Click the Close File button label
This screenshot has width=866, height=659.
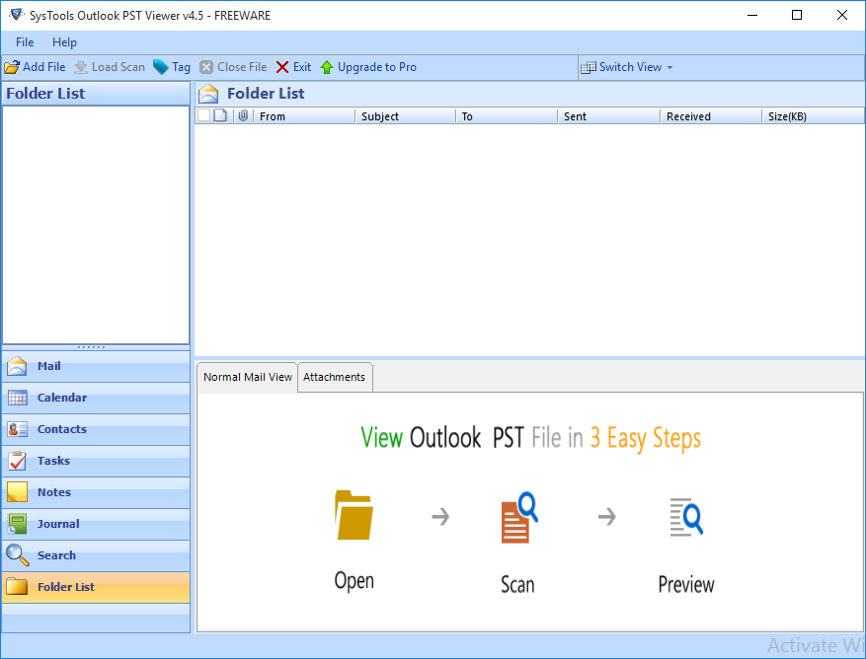point(242,67)
